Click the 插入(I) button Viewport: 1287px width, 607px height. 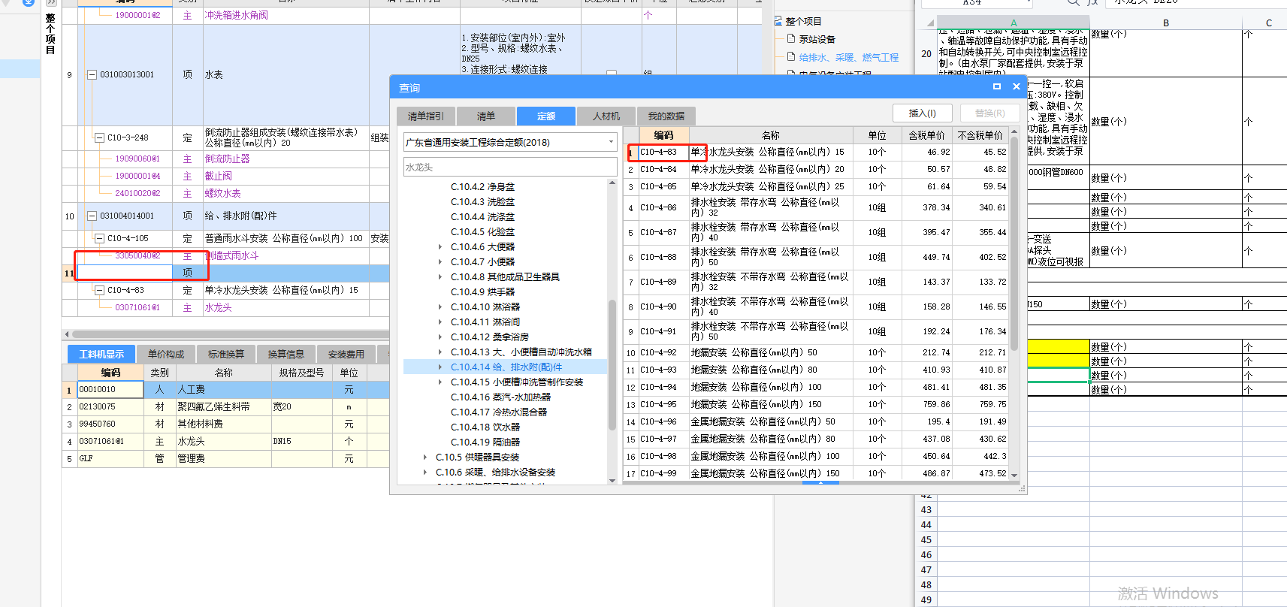[x=923, y=113]
